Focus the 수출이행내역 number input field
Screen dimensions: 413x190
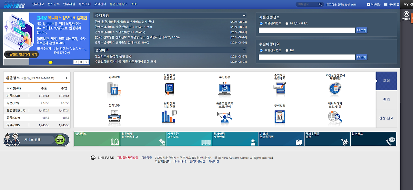pos(307,57)
